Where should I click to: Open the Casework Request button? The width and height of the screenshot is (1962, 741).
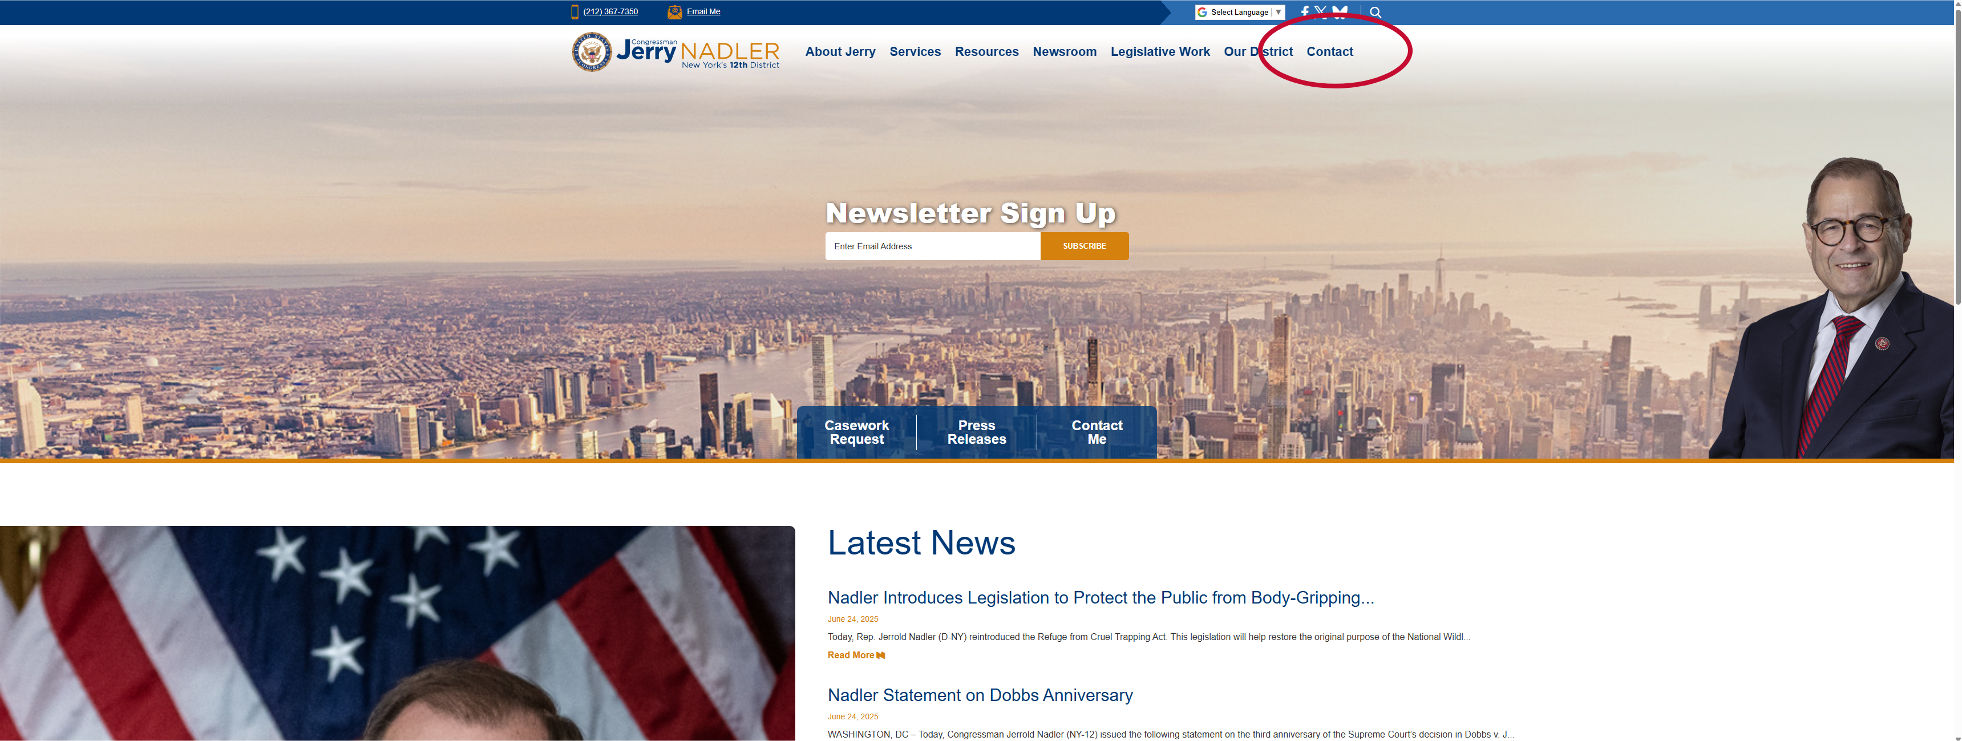tap(856, 432)
